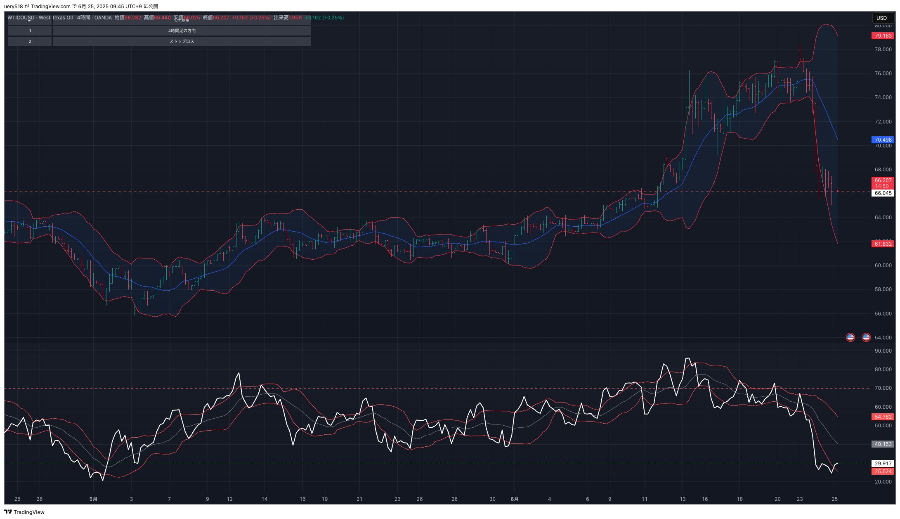Viewport: 900px width, 519px height.
Task: Click the 25.524 lower RSI band label
Action: point(883,472)
